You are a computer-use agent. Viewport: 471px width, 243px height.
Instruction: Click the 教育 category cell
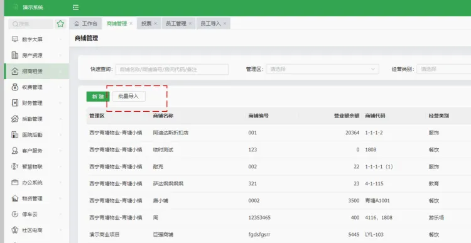pos(434,183)
